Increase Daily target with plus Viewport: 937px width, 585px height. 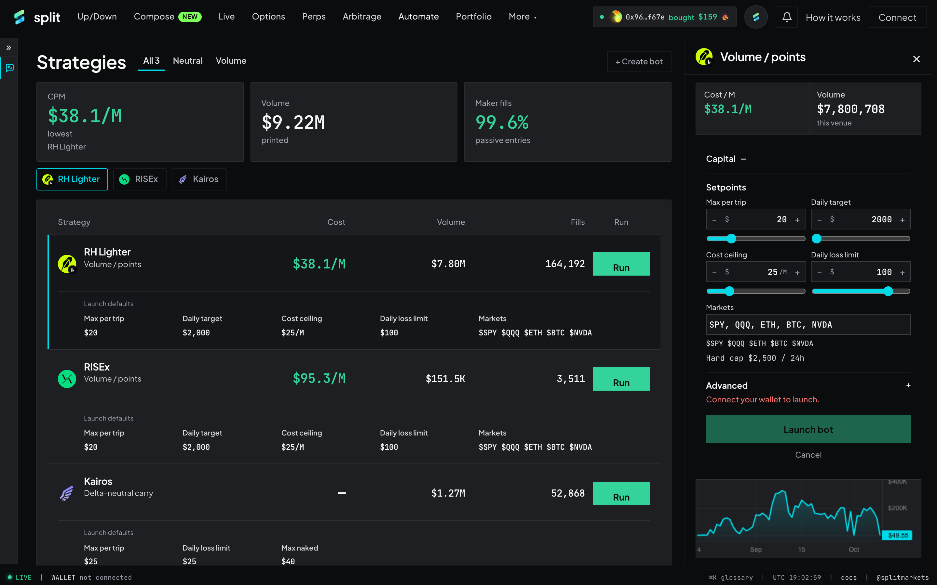(902, 220)
